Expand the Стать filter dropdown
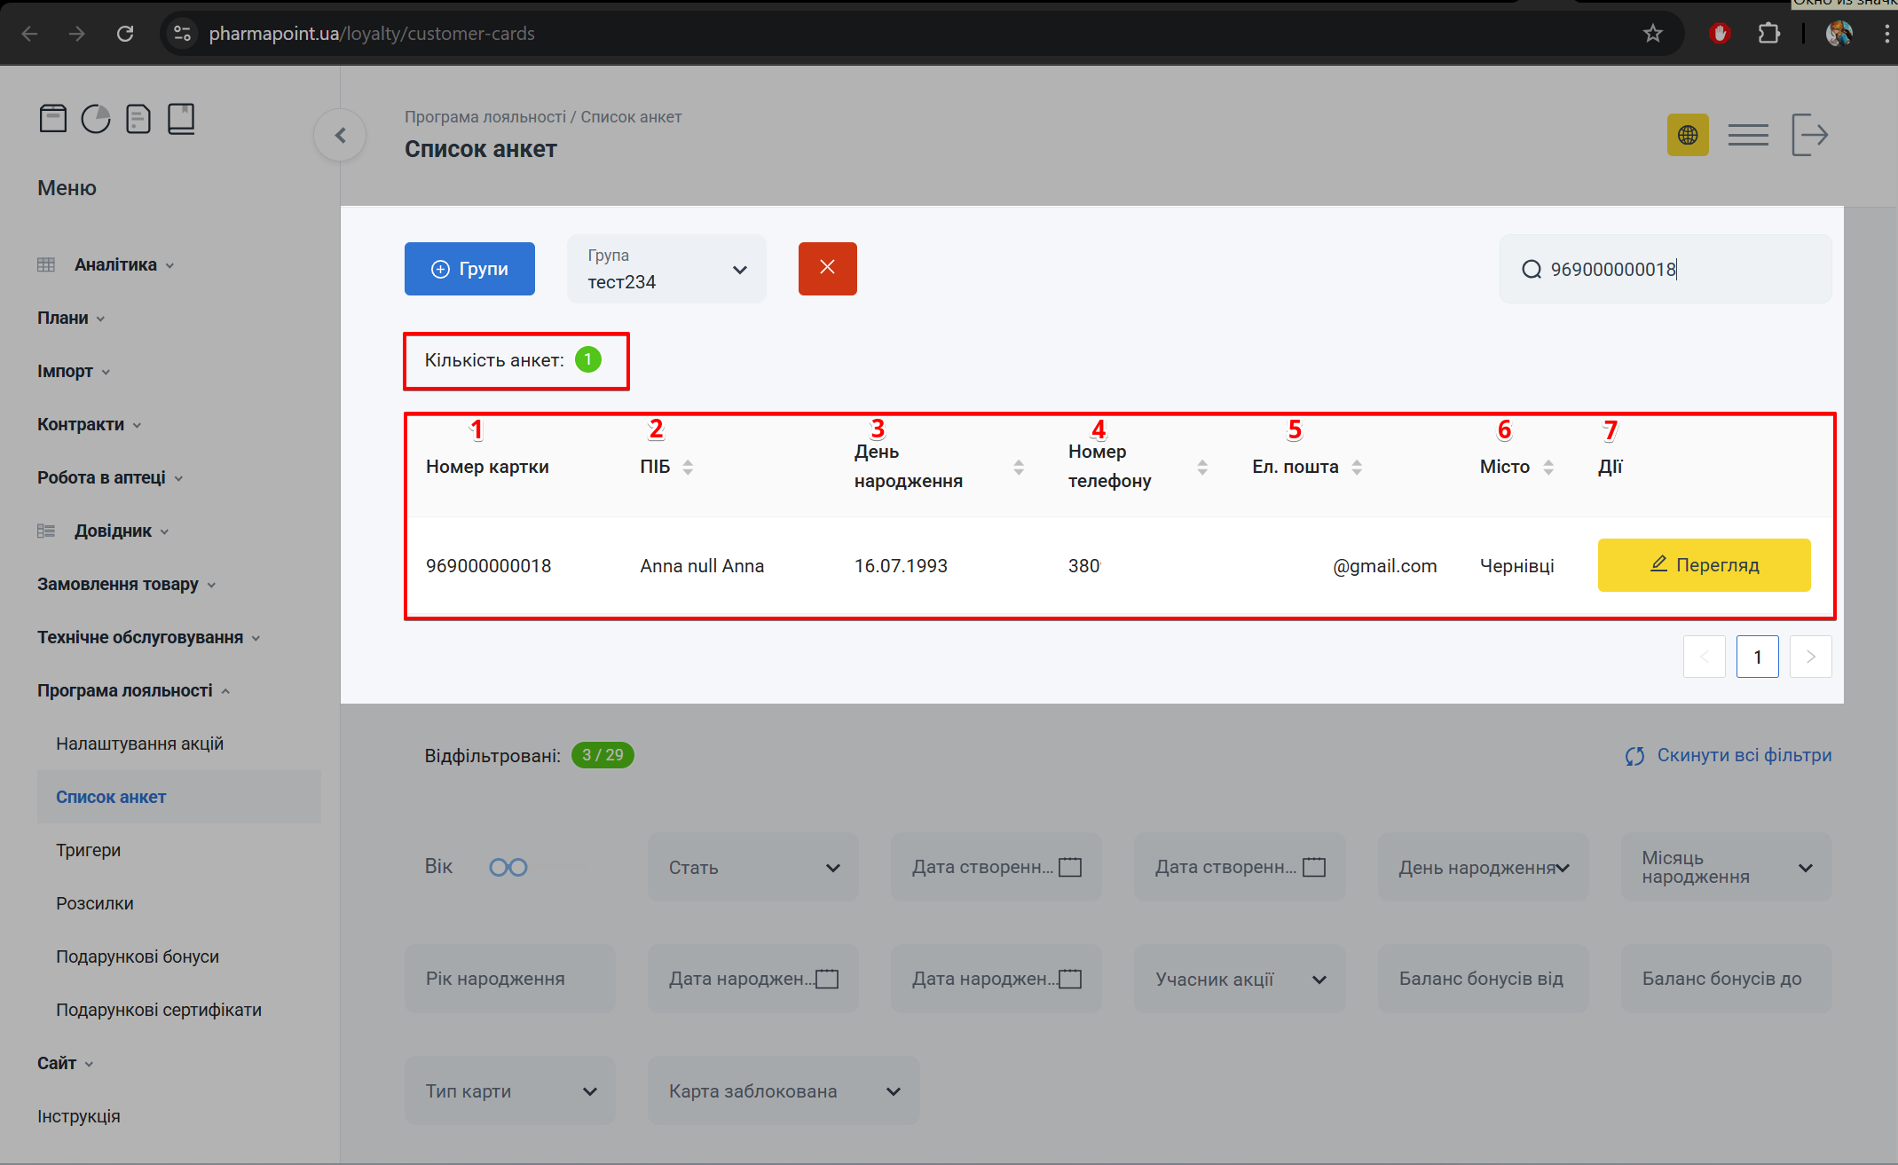The image size is (1898, 1165). [753, 867]
